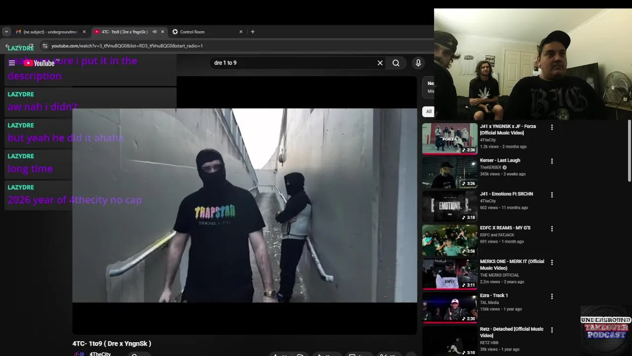Click chat message '2026 year of 4thecity no cap'
The height and width of the screenshot is (356, 632).
[x=75, y=200]
